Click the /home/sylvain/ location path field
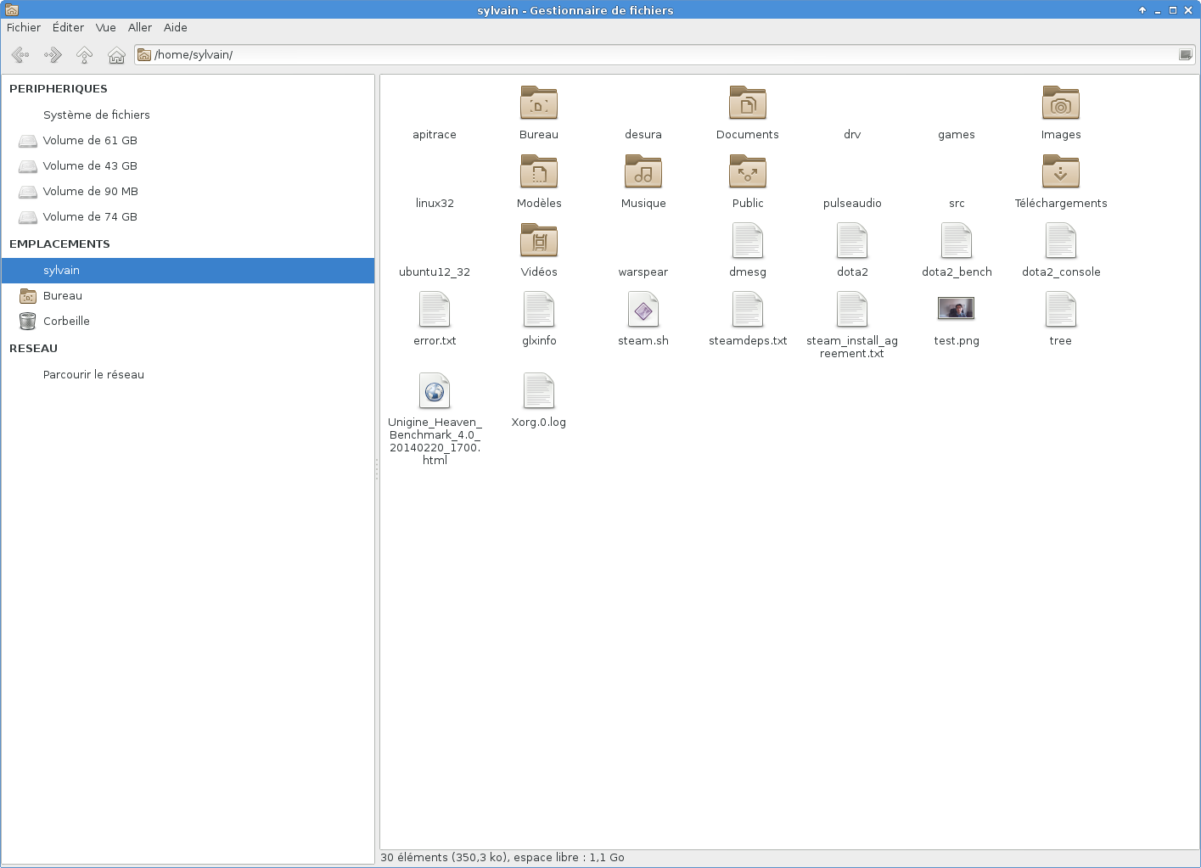Image resolution: width=1201 pixels, height=868 pixels. click(594, 55)
